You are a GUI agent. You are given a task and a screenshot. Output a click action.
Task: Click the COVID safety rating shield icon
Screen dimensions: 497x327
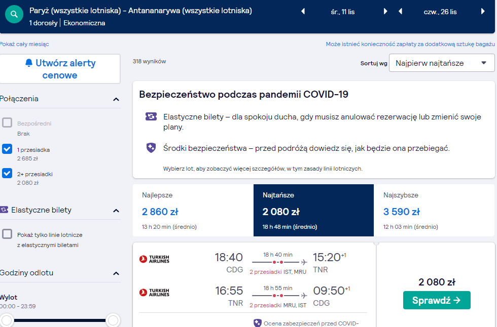tap(258, 323)
